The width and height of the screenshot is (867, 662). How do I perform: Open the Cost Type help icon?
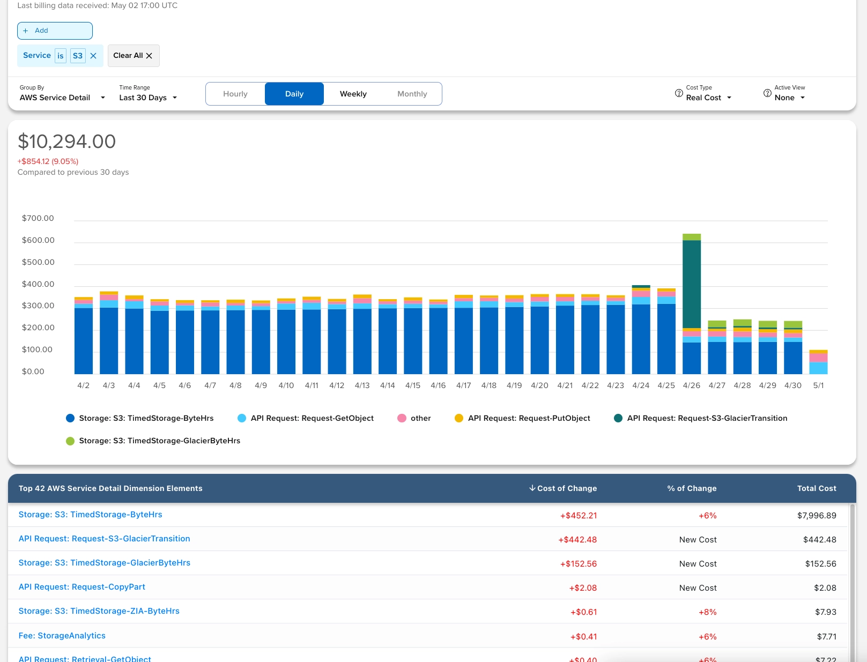679,93
